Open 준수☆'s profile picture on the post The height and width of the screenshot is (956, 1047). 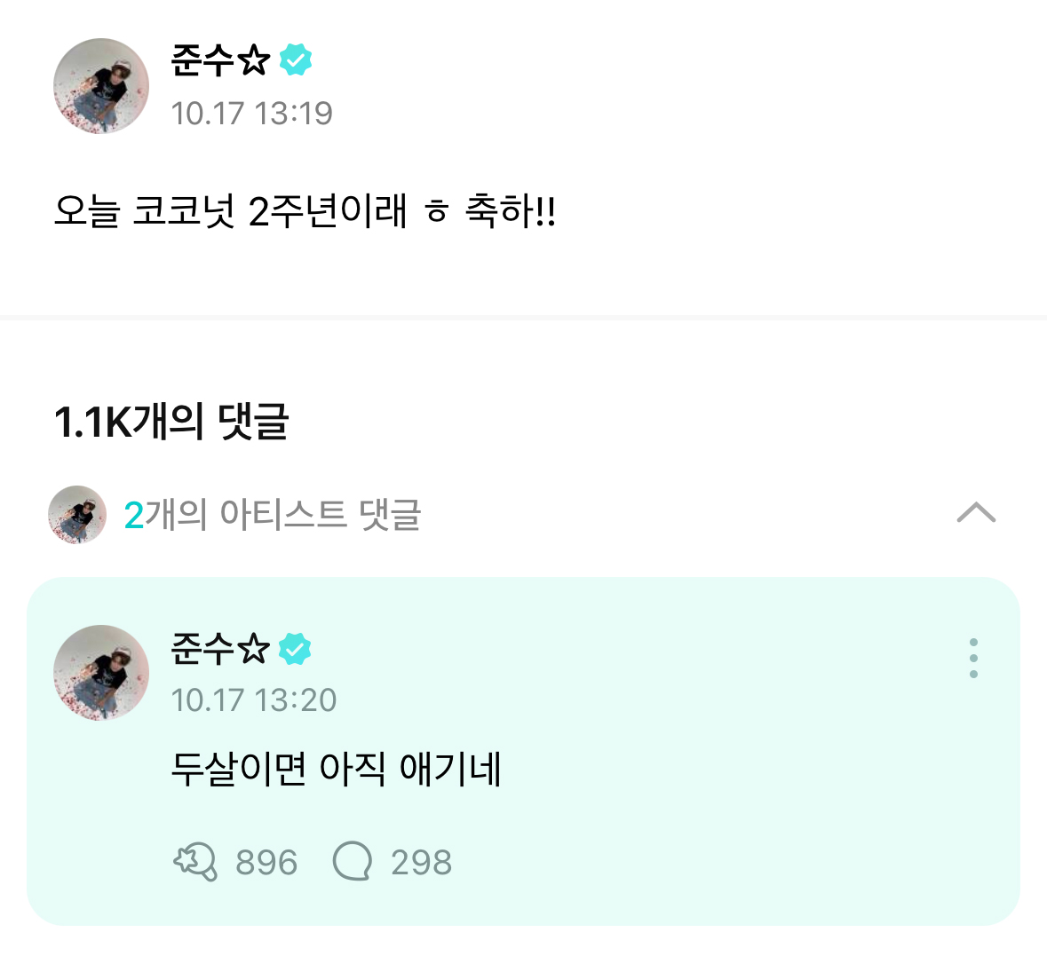(100, 86)
